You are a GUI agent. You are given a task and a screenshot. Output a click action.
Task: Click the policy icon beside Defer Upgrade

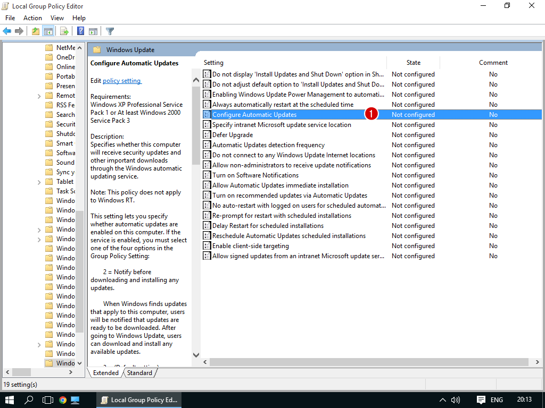207,134
